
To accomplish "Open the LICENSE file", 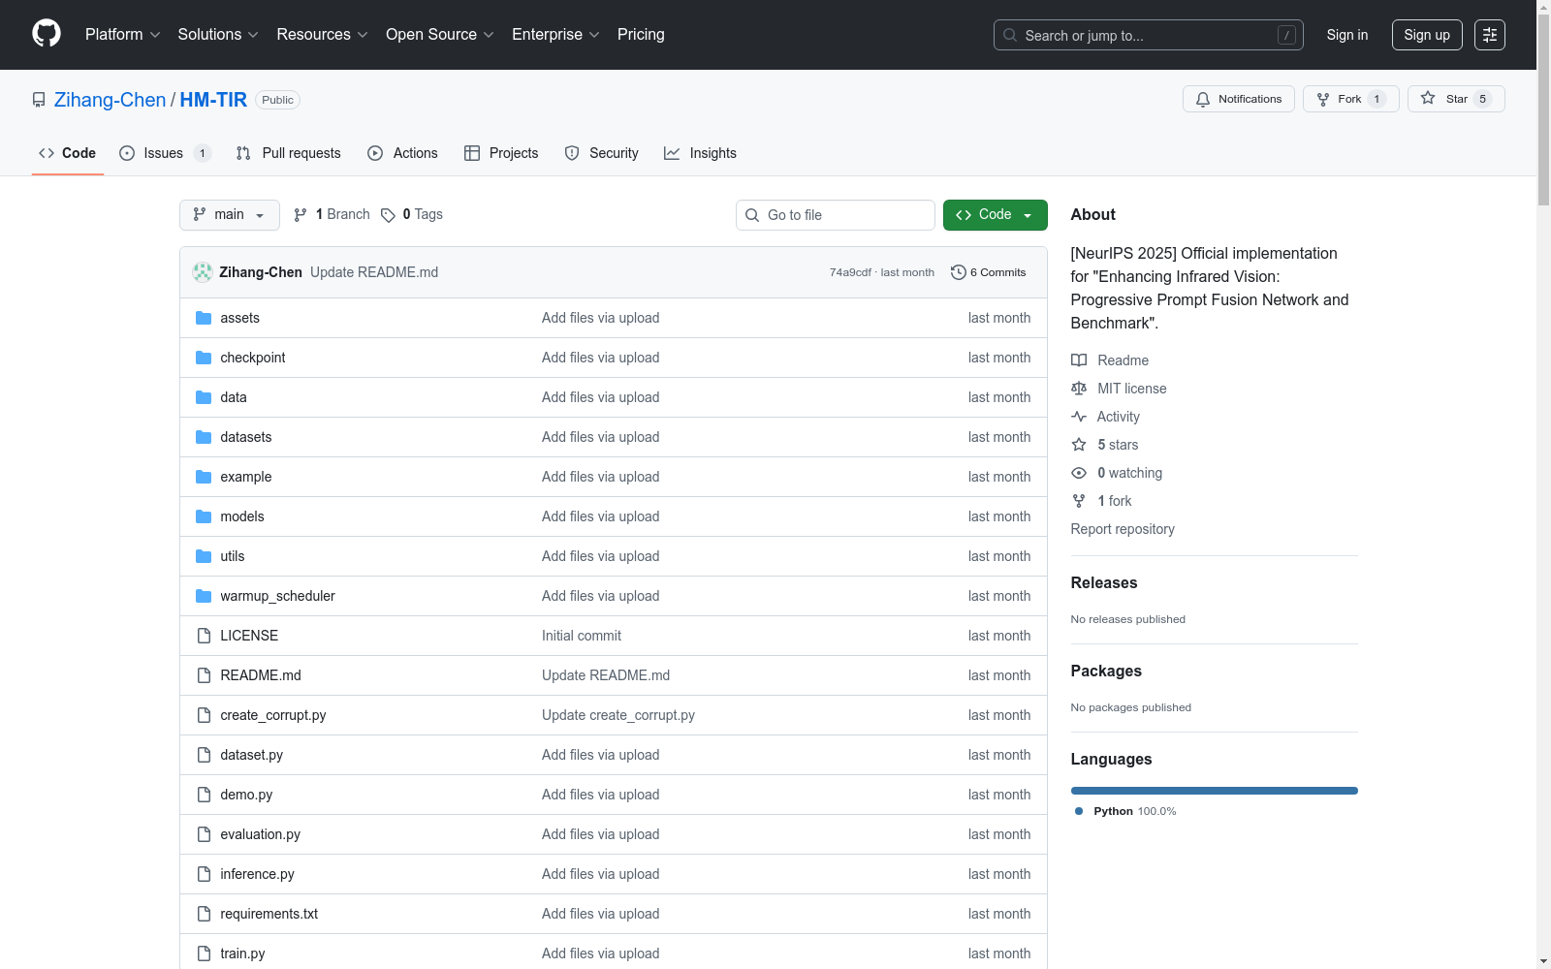I will [x=249, y=636].
